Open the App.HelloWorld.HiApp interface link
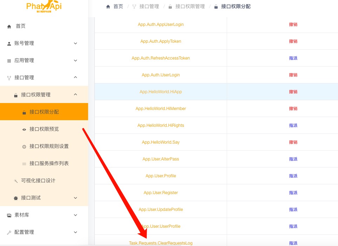338x246 pixels. [161, 92]
